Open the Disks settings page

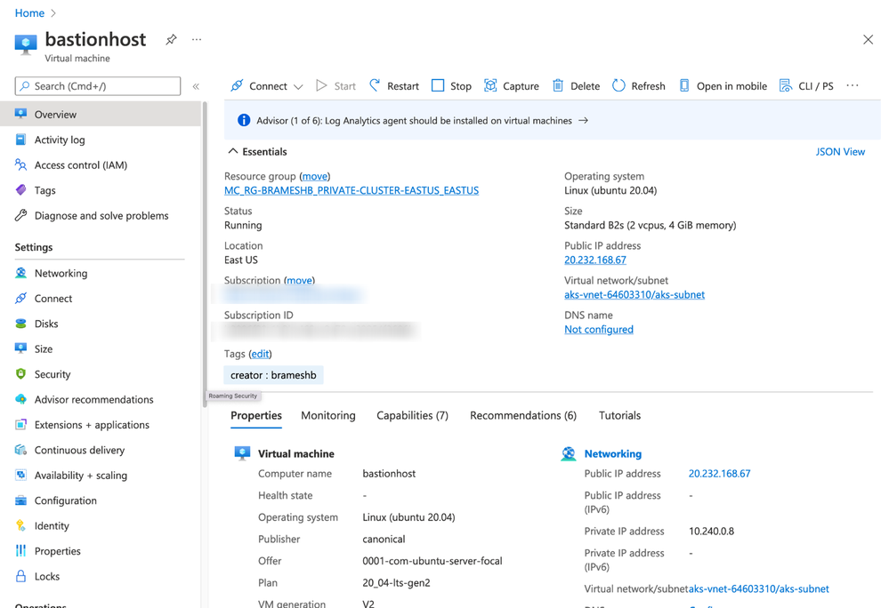pyautogui.click(x=46, y=324)
